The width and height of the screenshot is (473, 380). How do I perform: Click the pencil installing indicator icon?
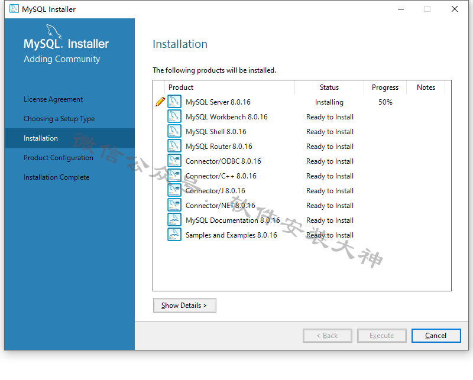point(160,102)
